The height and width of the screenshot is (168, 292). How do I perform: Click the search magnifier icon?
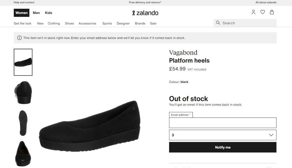pos(218,23)
